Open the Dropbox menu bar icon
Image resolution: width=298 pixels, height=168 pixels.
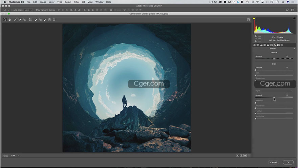[215, 2]
